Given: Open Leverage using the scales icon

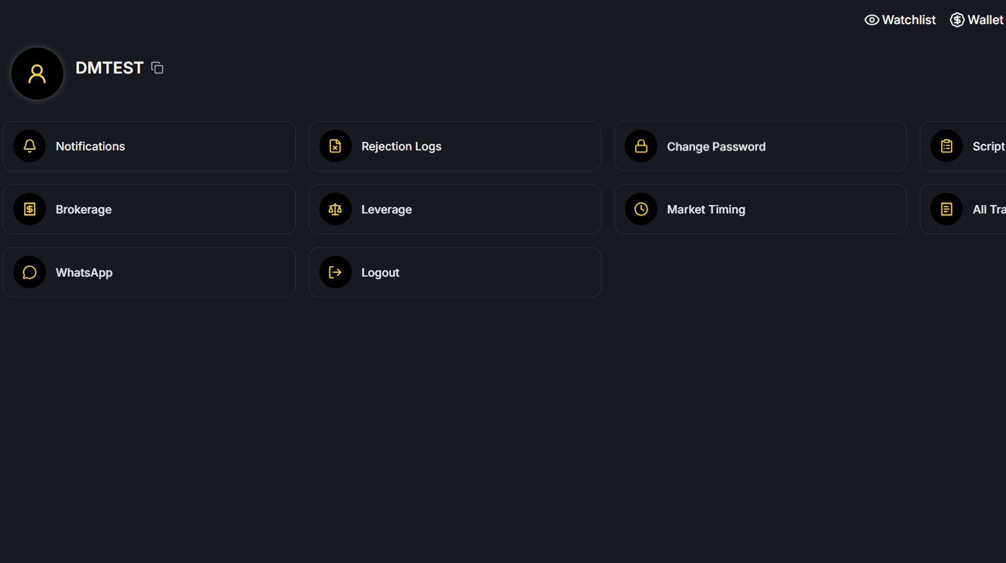Looking at the screenshot, I should (x=335, y=209).
